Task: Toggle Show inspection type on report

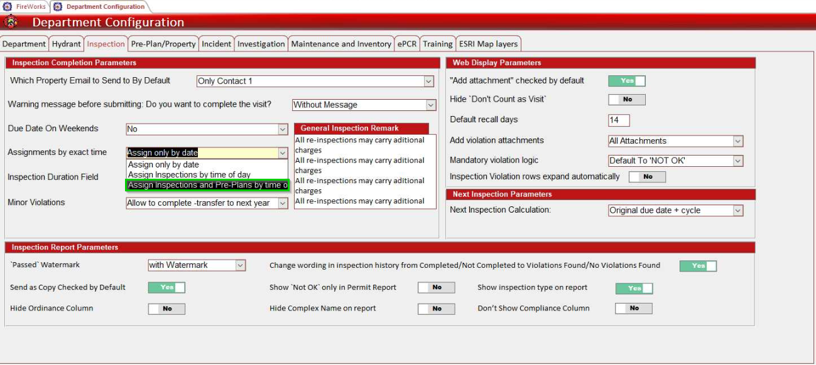Action: click(x=634, y=288)
